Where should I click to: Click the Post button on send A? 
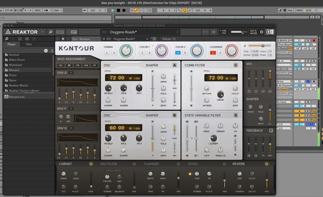coord(314,111)
